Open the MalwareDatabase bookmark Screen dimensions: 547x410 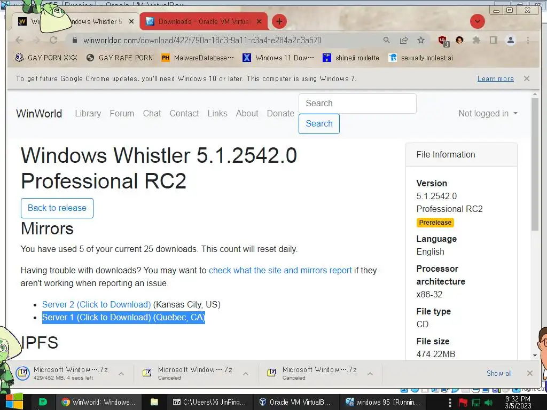point(198,58)
